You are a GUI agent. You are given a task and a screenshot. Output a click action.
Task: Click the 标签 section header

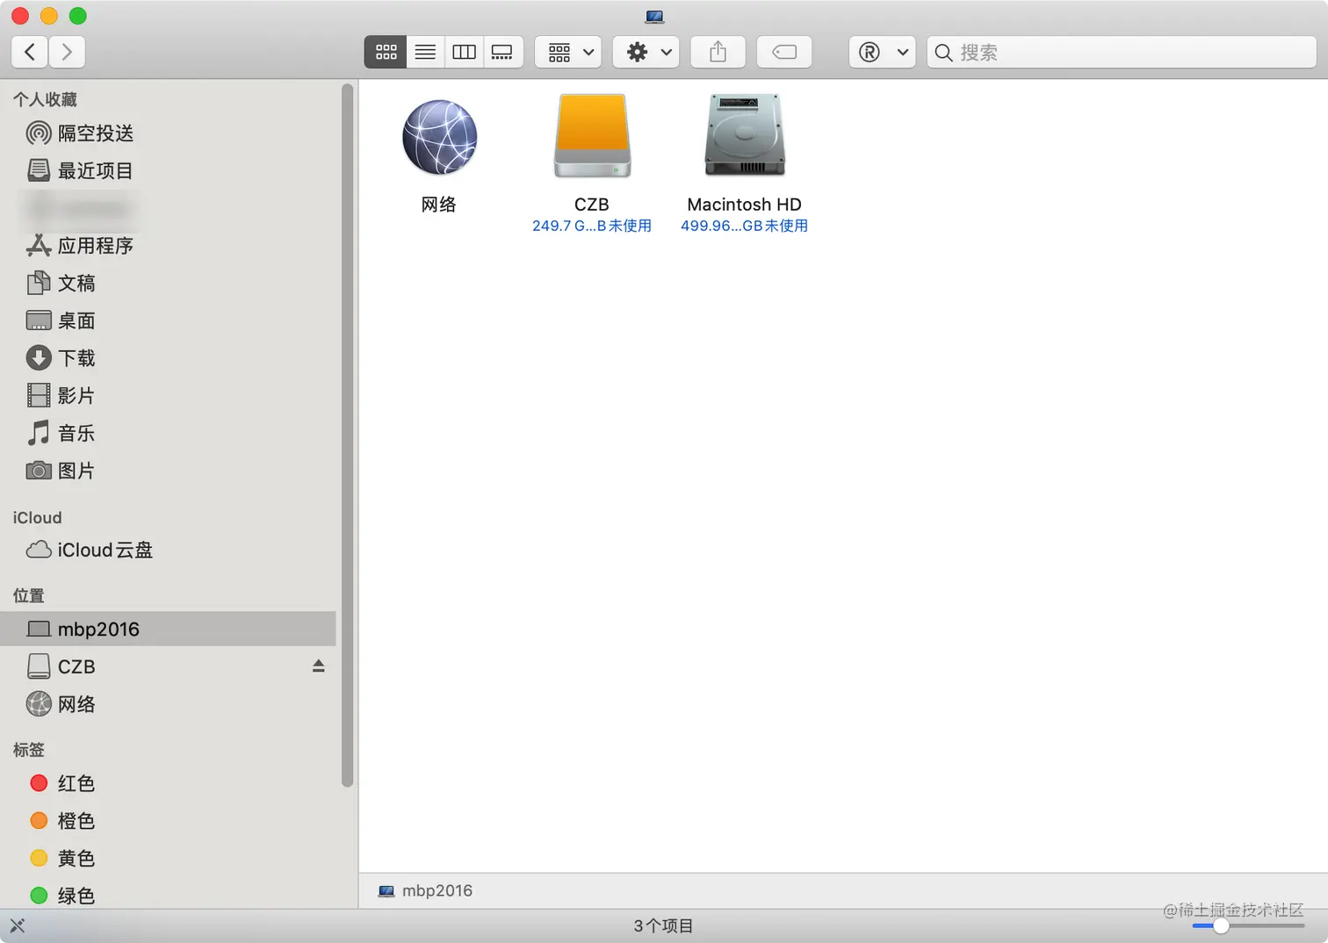point(28,750)
